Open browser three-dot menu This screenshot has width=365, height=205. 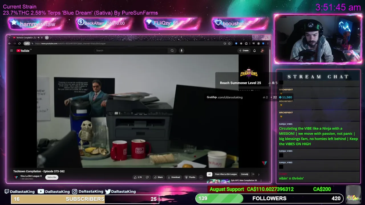pos(268,44)
